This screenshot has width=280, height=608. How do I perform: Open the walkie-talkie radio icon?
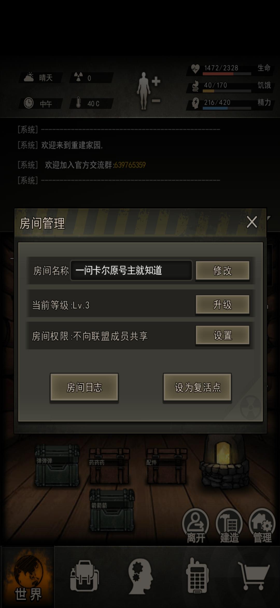coord(198,575)
